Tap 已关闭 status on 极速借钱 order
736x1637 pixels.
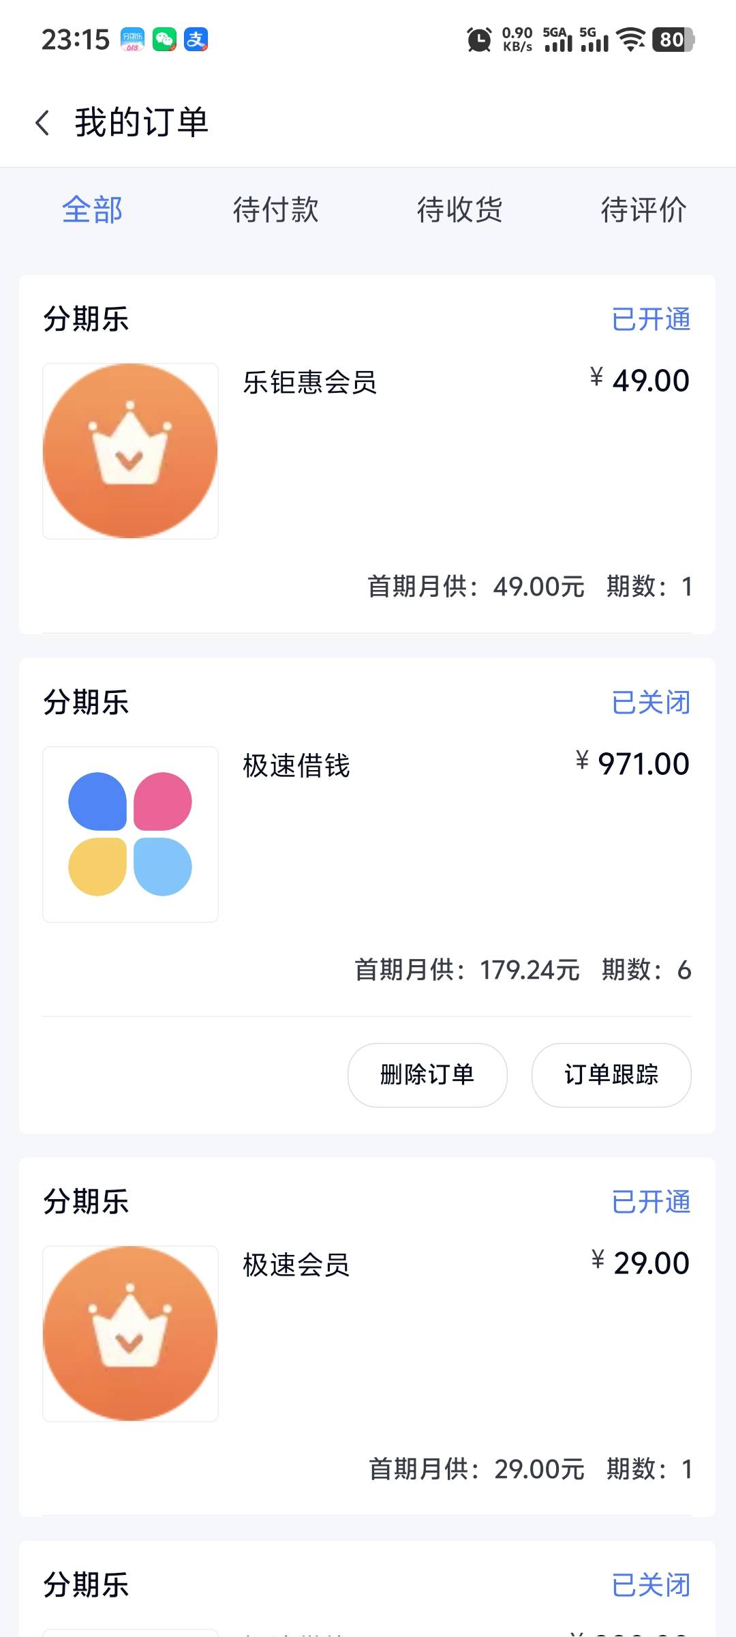pos(651,703)
